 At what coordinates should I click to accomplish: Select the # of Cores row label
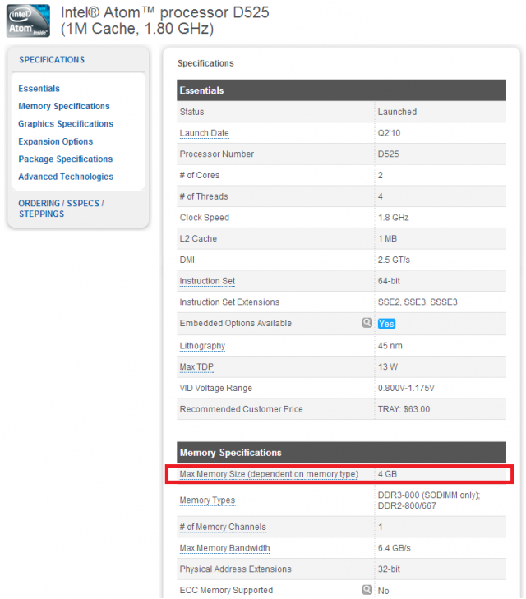[x=200, y=175]
